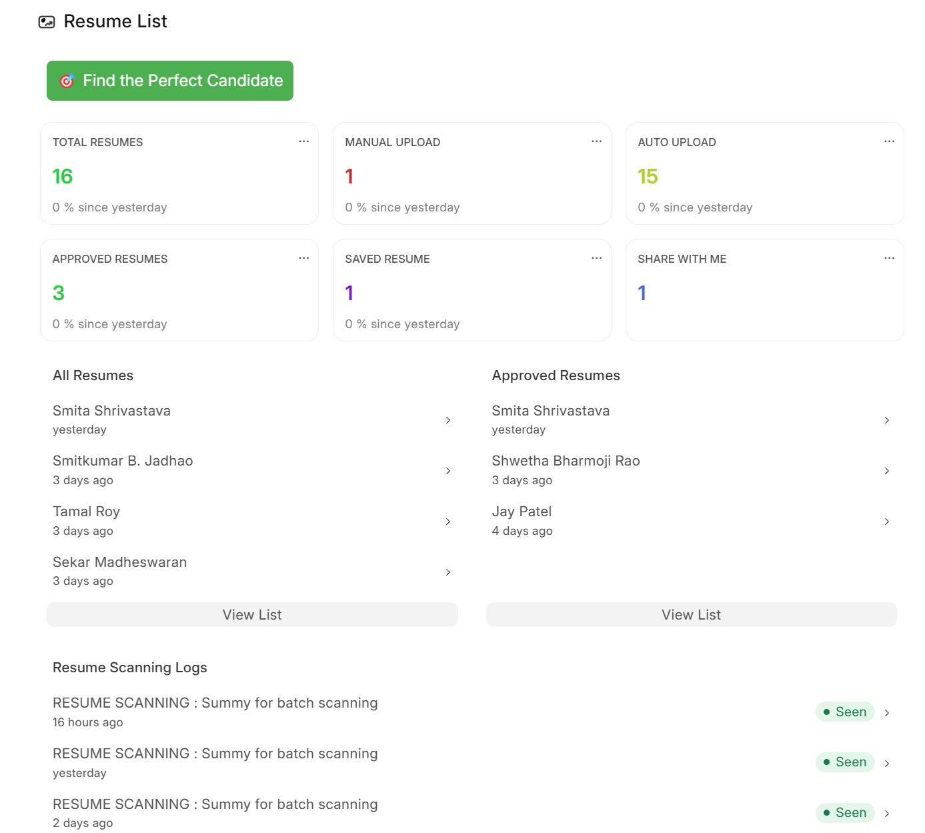
Task: Click Auto Upload count 15
Action: click(x=648, y=176)
